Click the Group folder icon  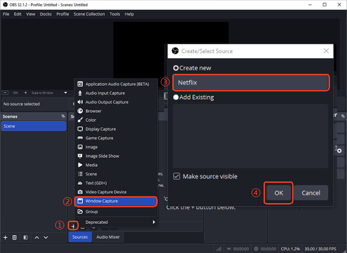80,211
